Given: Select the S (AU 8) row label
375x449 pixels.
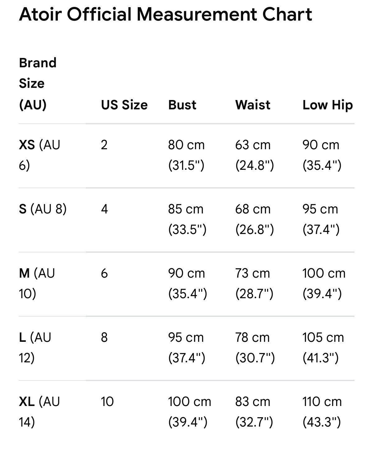Looking at the screenshot, I should coord(43,209).
